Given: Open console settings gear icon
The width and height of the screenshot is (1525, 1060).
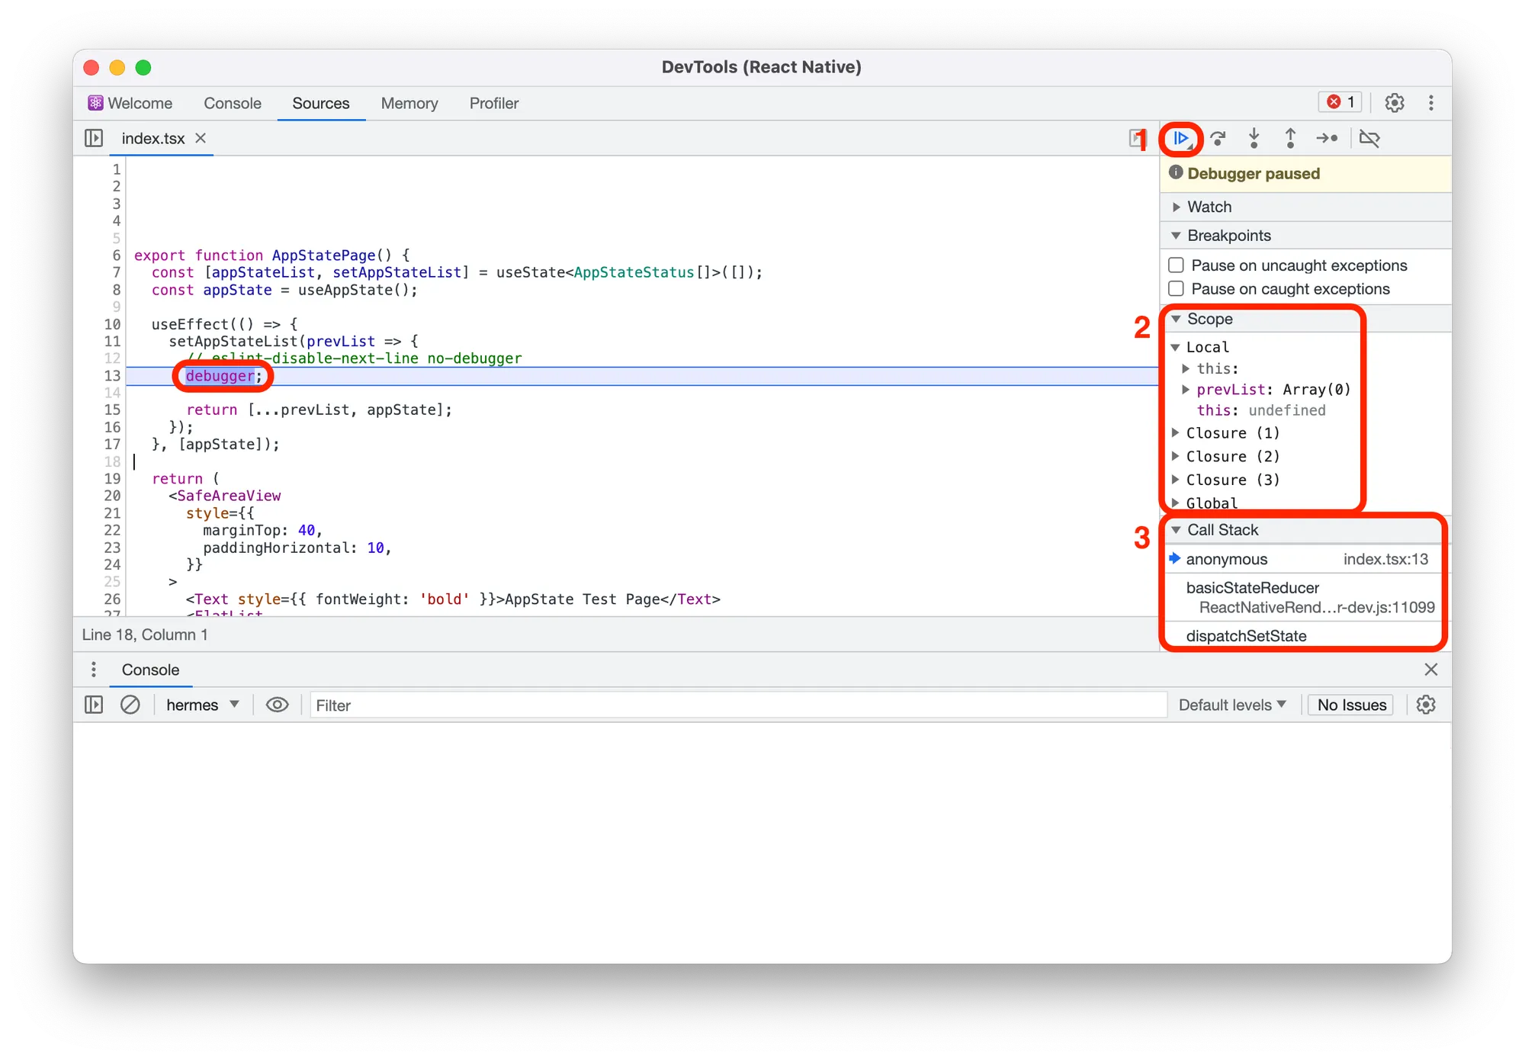Looking at the screenshot, I should click(x=1426, y=705).
